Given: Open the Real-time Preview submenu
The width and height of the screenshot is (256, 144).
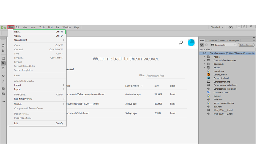Looking at the screenshot, I should coord(39,99).
